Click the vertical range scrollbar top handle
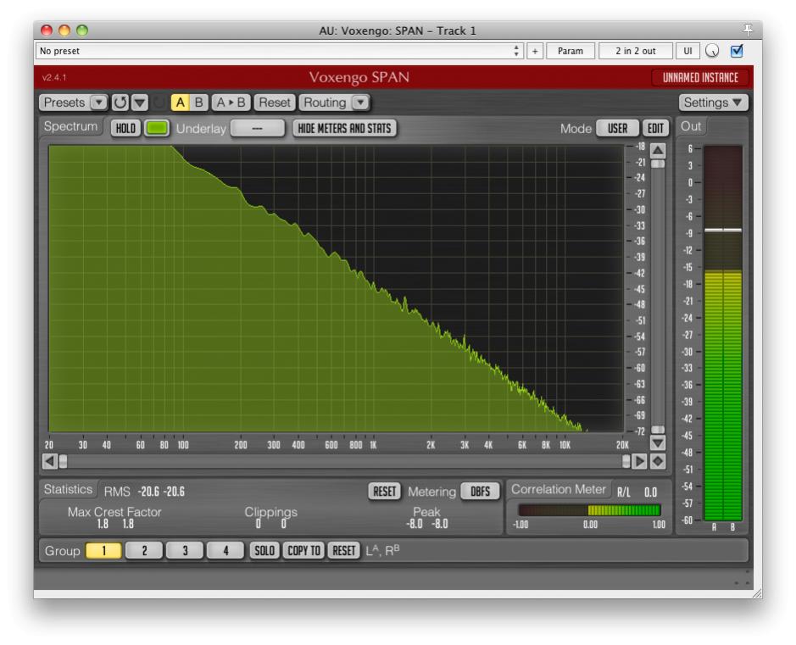 pos(658,164)
